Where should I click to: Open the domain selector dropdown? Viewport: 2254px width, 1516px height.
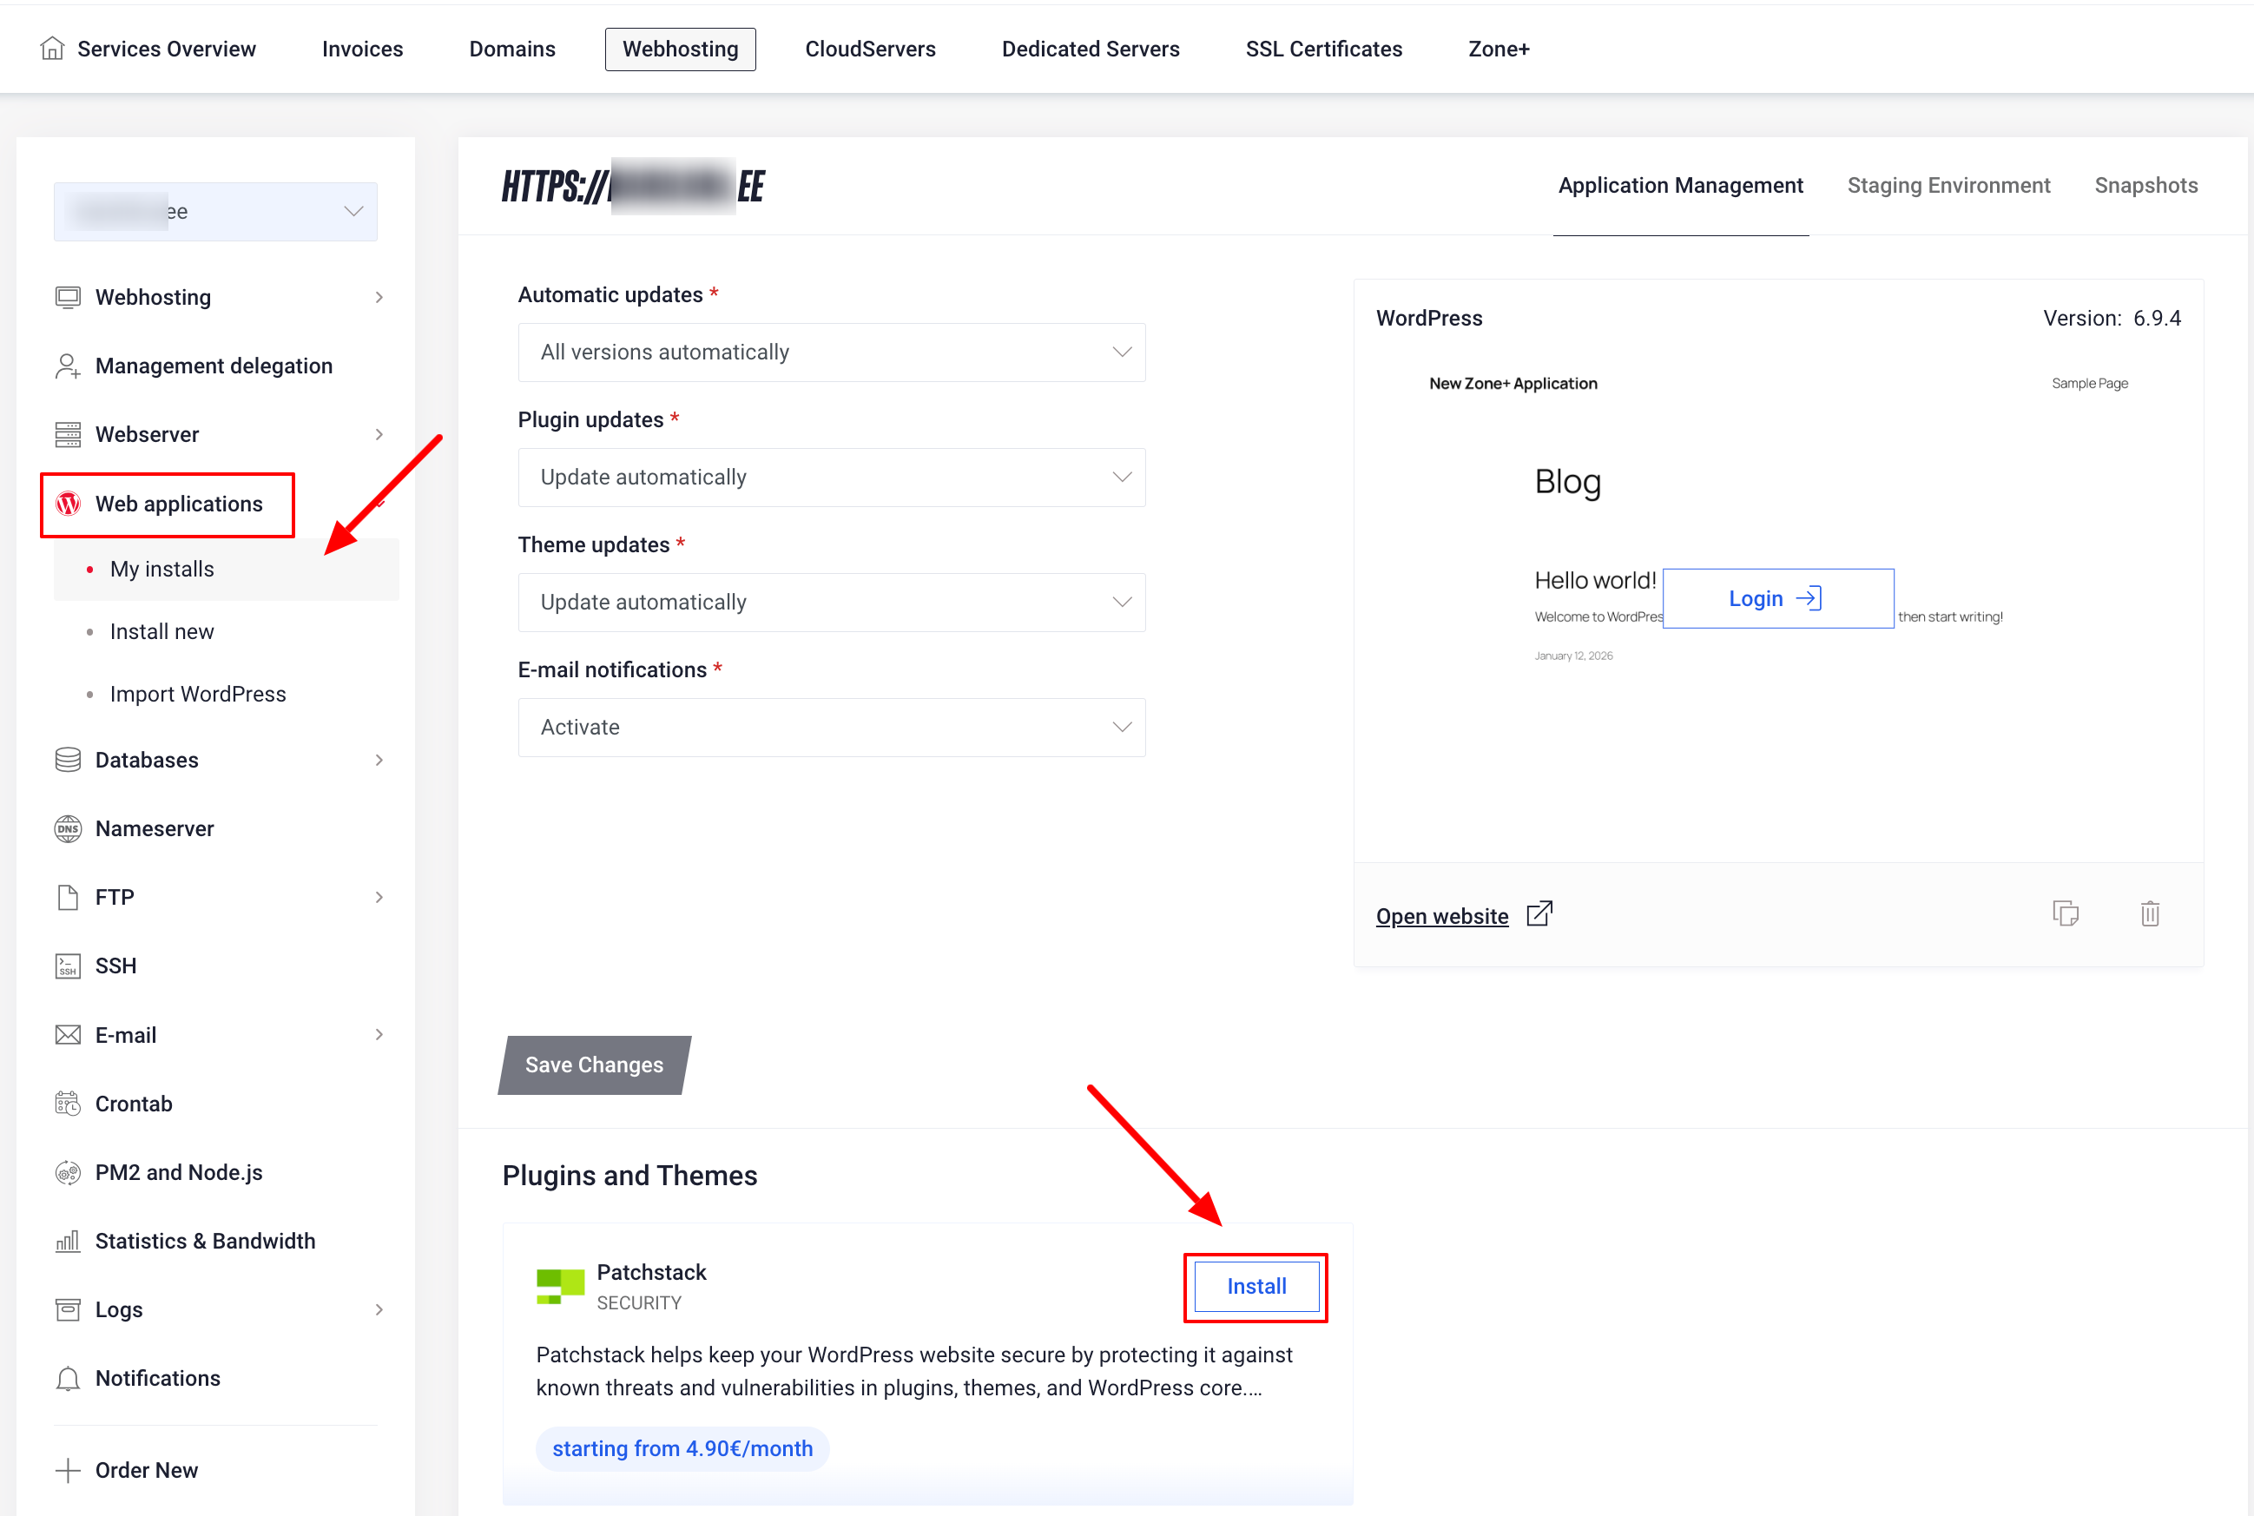215,212
